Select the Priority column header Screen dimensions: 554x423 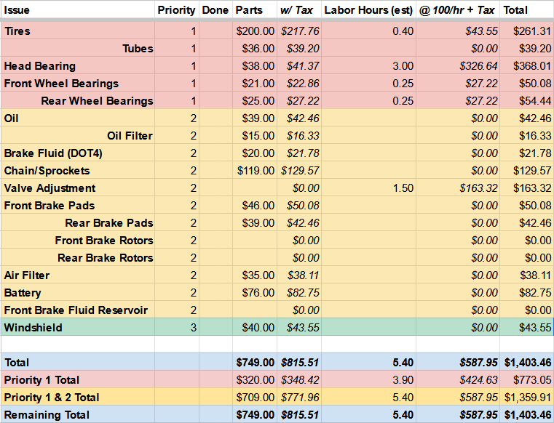(176, 11)
